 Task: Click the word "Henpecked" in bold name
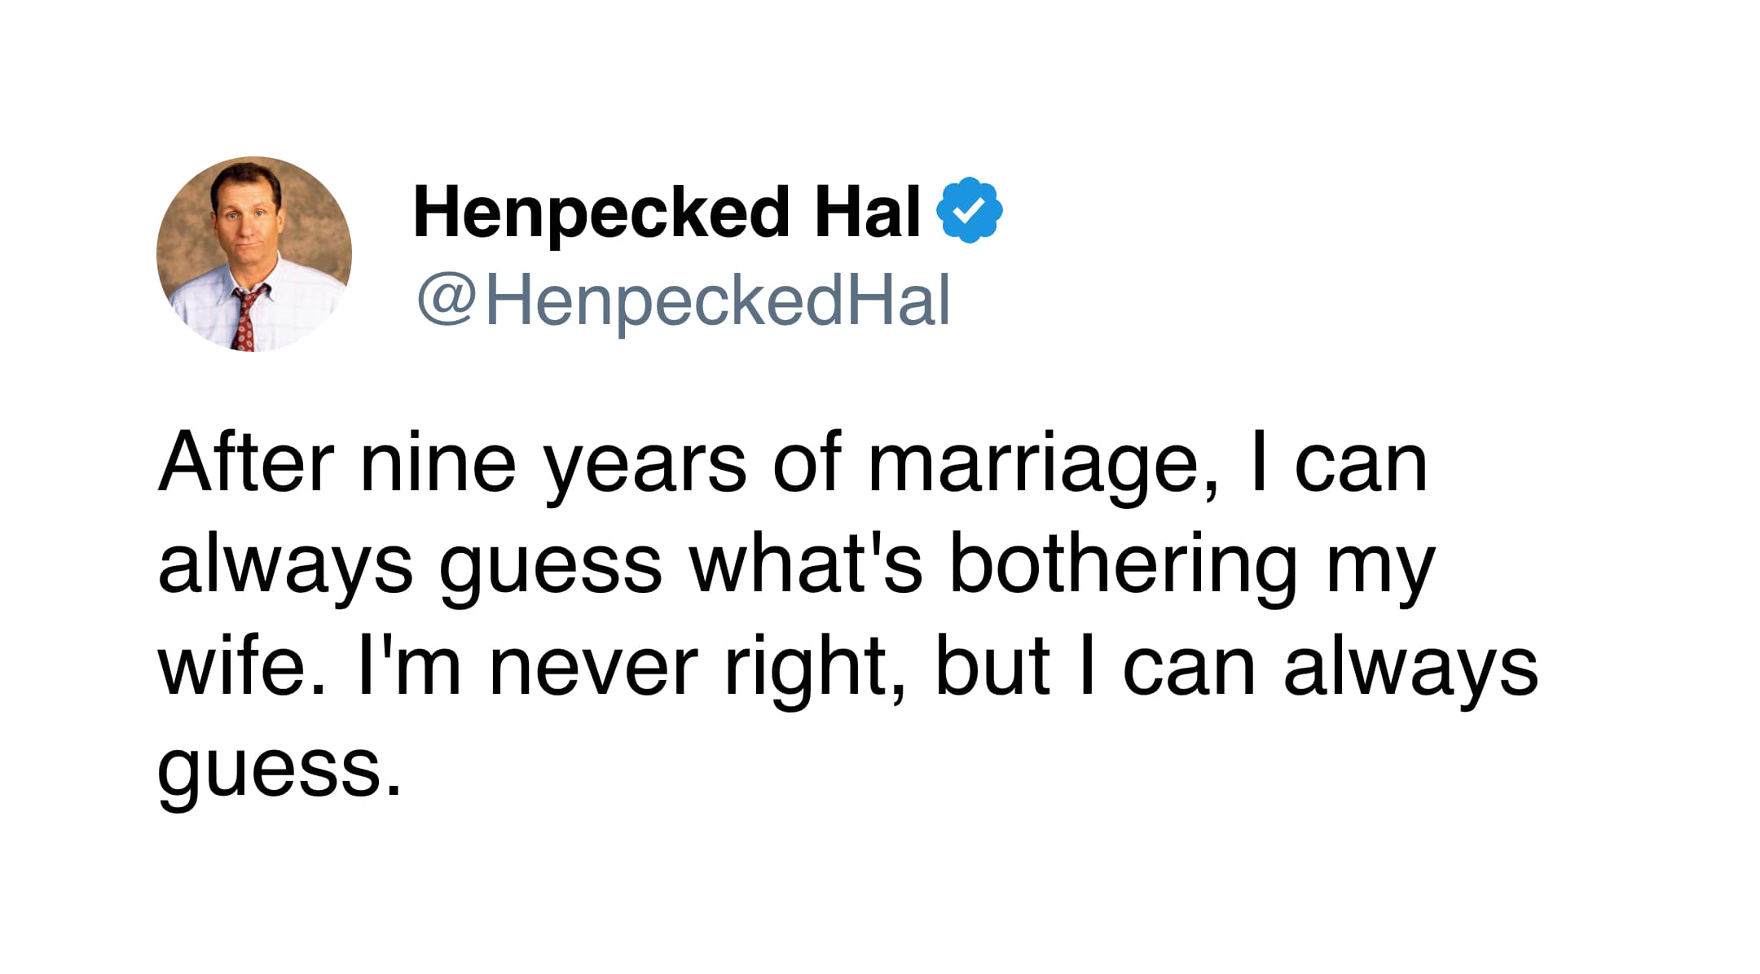602,213
